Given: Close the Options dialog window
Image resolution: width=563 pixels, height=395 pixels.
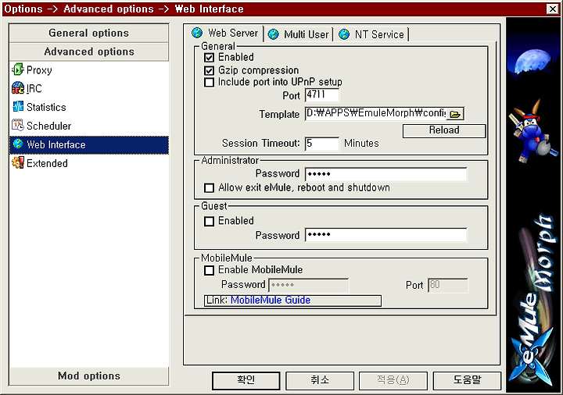Looking at the screenshot, I should coord(552,9).
